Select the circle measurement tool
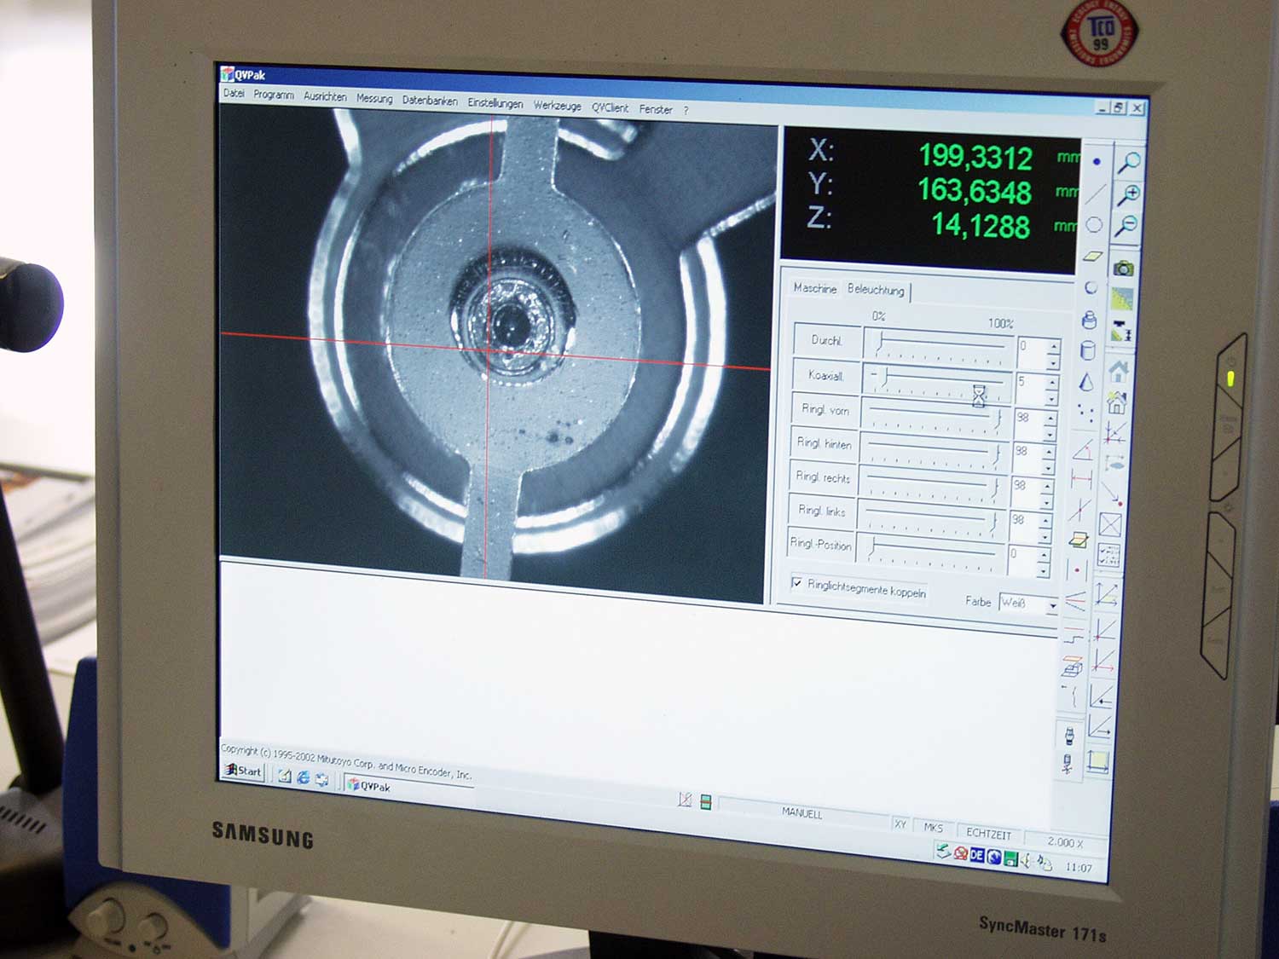The height and width of the screenshot is (959, 1279). 1095,225
